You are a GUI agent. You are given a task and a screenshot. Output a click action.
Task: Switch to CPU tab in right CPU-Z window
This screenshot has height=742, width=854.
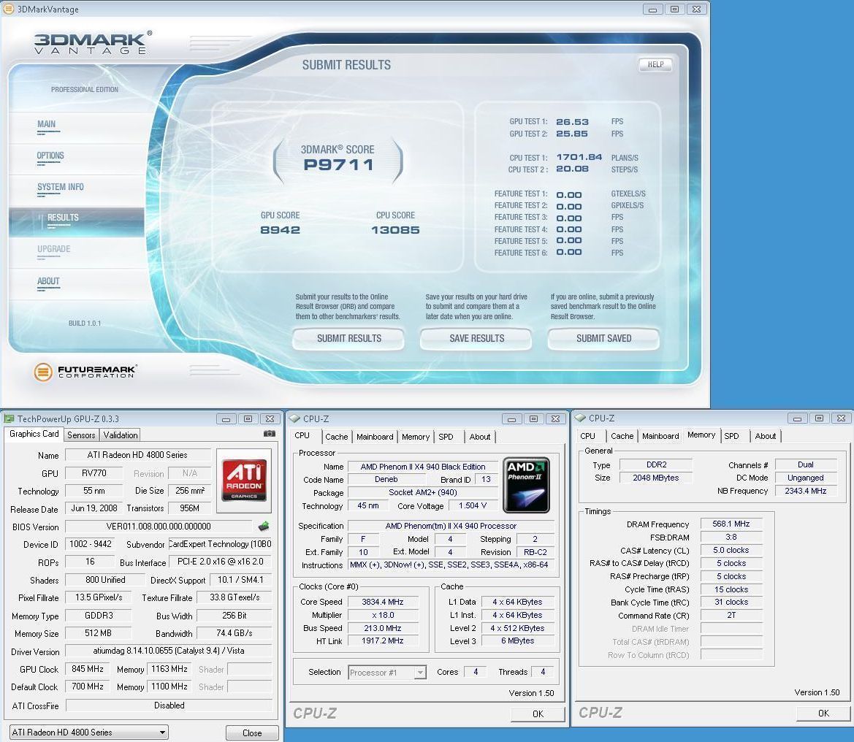[587, 436]
